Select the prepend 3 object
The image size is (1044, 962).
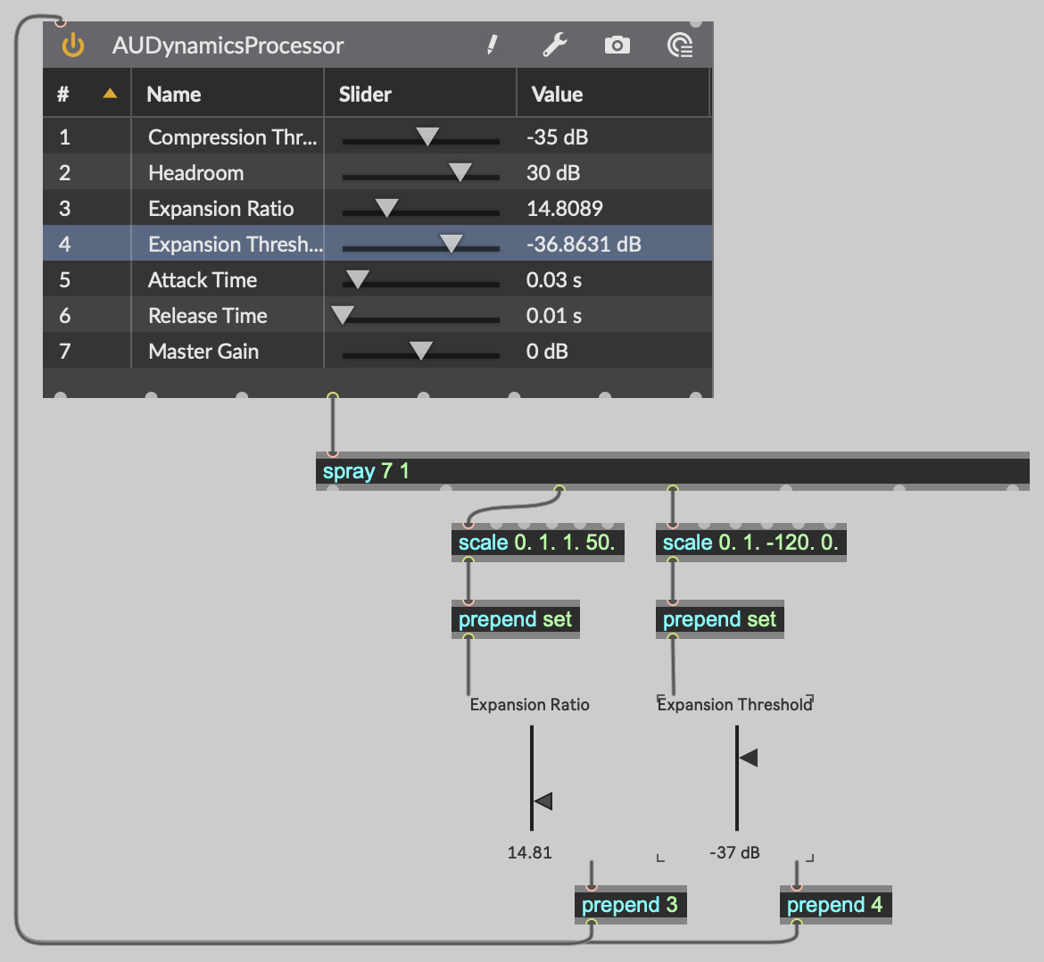pyautogui.click(x=629, y=905)
